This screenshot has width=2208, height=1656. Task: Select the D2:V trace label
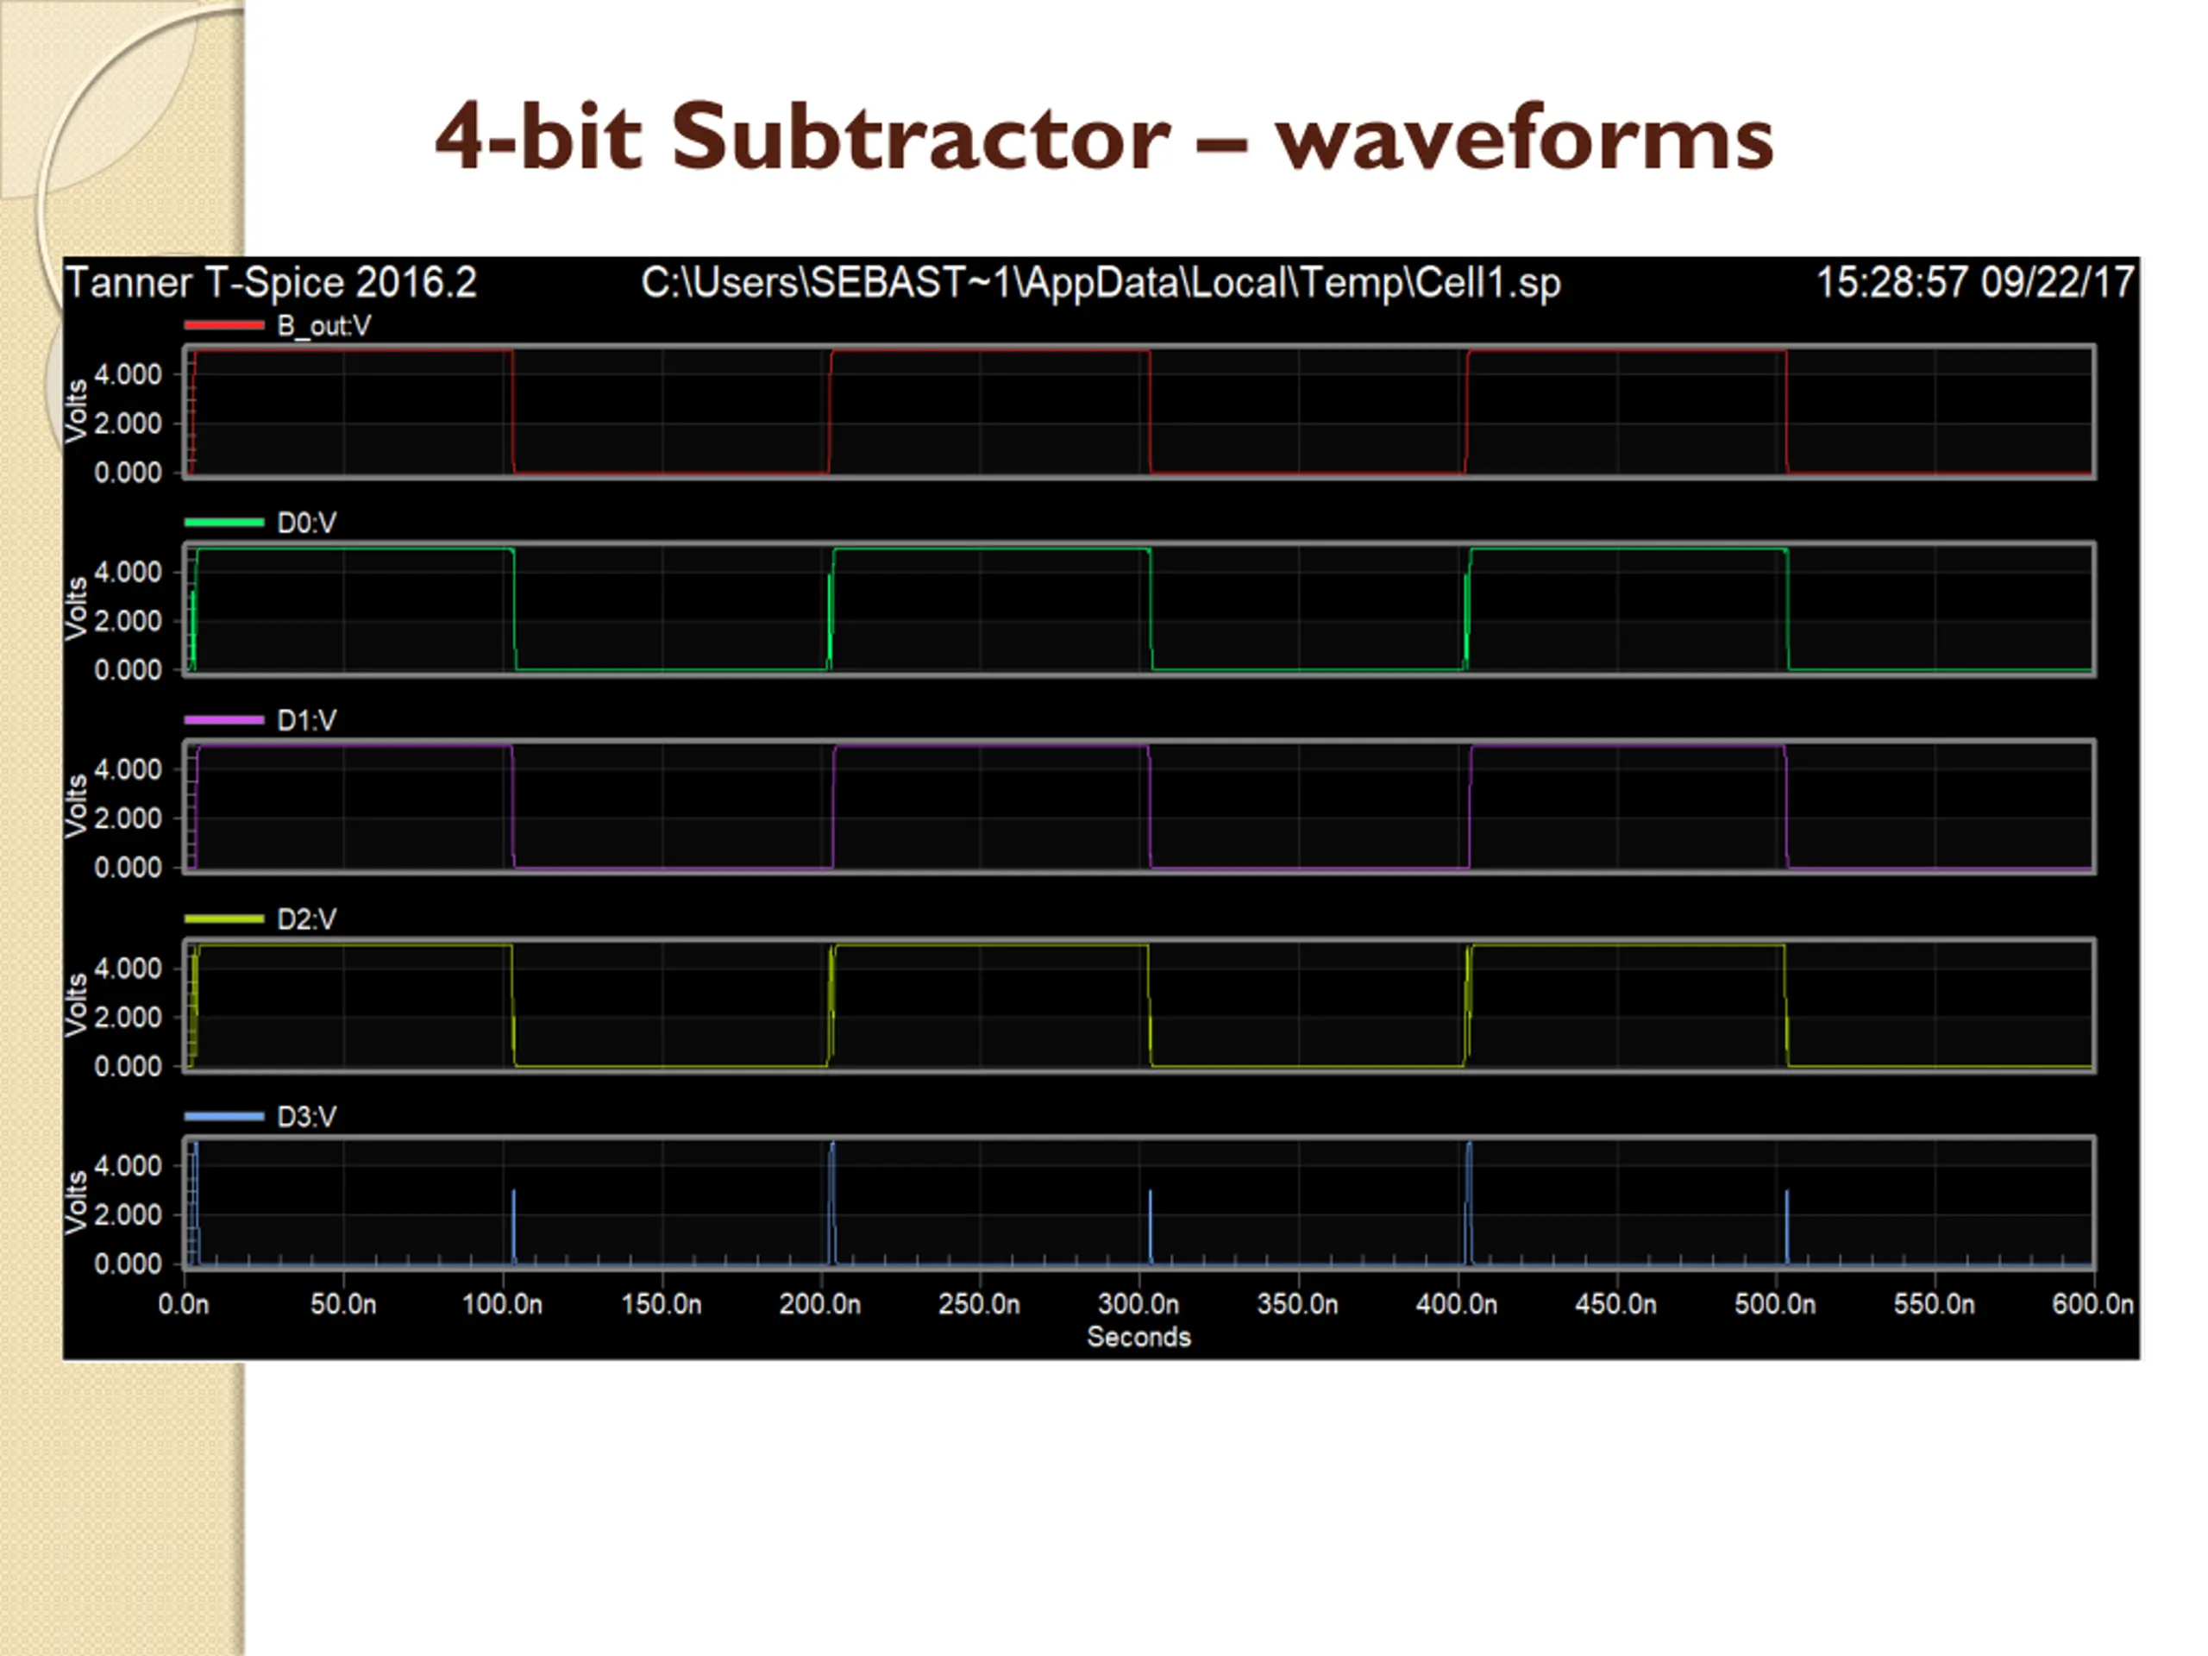click(306, 919)
